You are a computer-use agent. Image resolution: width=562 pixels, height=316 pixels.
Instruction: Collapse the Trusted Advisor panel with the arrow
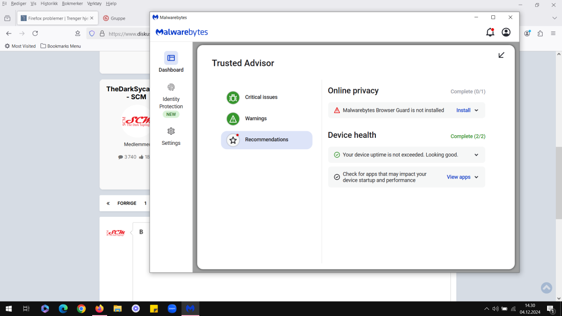(501, 55)
